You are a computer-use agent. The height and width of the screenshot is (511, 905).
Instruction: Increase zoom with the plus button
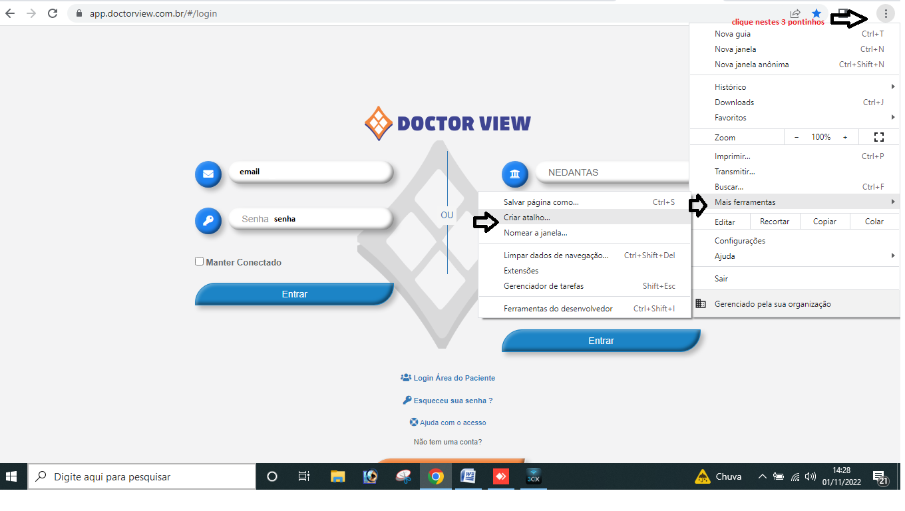(x=845, y=137)
